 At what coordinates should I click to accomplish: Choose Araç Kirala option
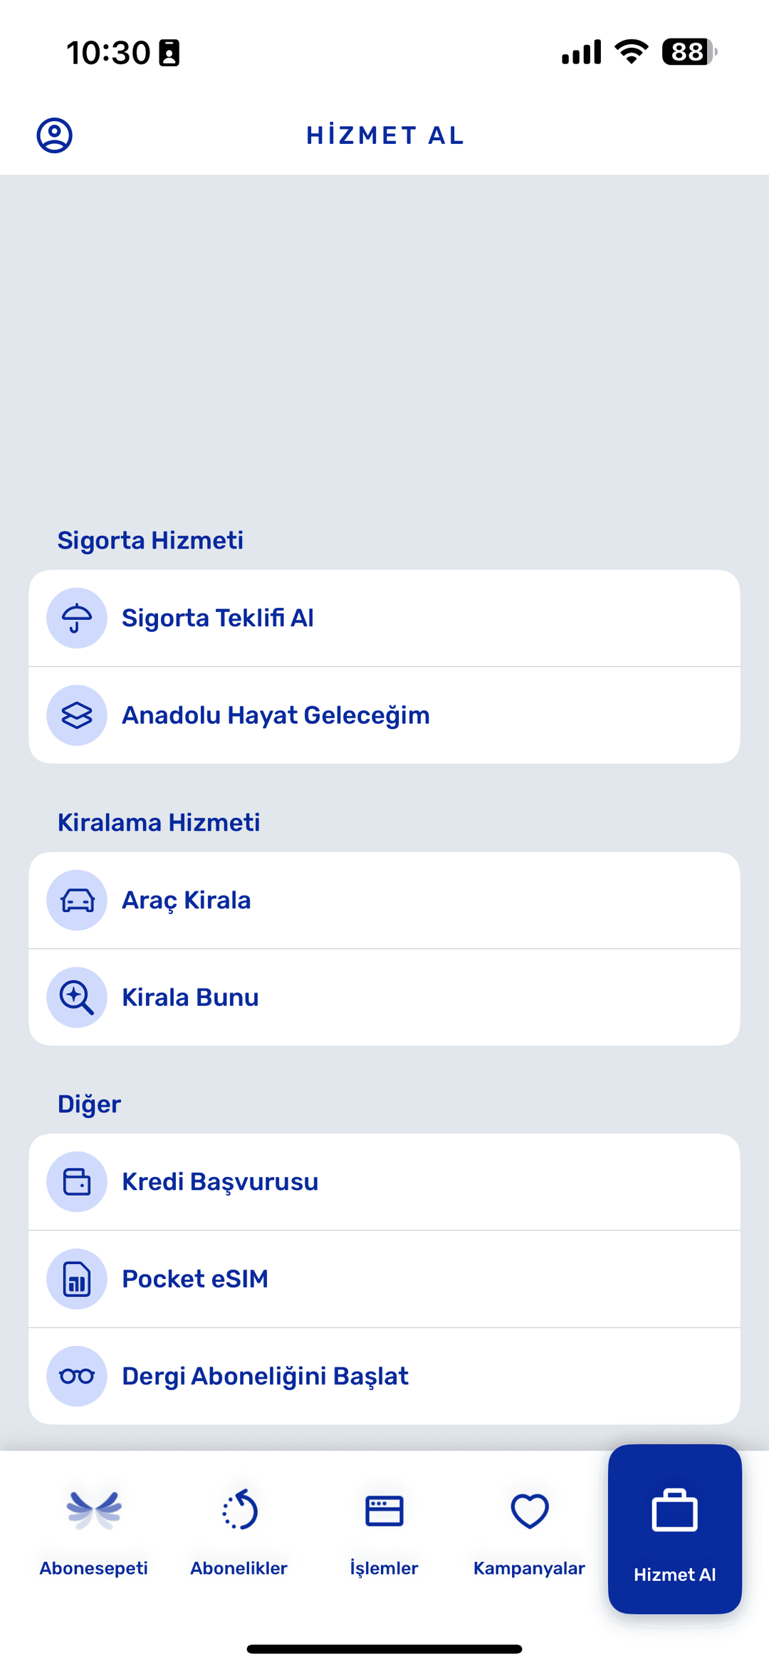click(x=187, y=901)
